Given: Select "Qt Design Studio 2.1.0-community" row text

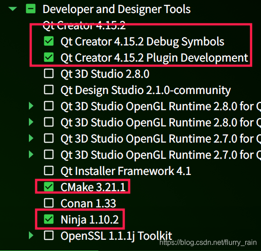Looking at the screenshot, I should point(146,90).
